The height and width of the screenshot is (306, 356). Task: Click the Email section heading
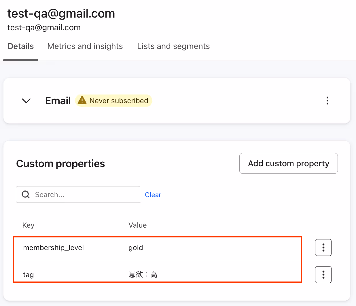[x=58, y=101]
